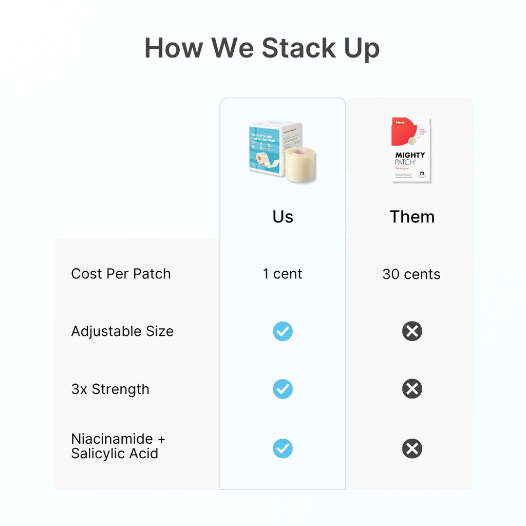Click the checkmark for Niacinamide + Salicylic Acid
526x526 pixels.
(x=283, y=448)
